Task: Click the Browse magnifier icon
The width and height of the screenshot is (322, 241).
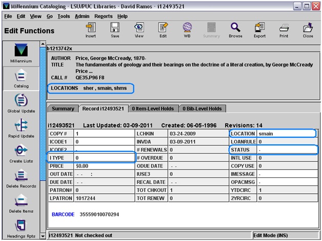Action: click(235, 30)
